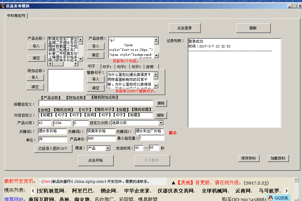Open the 阿里巴巴 module link
Screen dimensions: 302x201
tap(83, 191)
